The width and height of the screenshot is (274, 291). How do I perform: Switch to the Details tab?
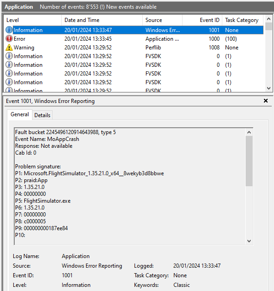[x=42, y=115]
